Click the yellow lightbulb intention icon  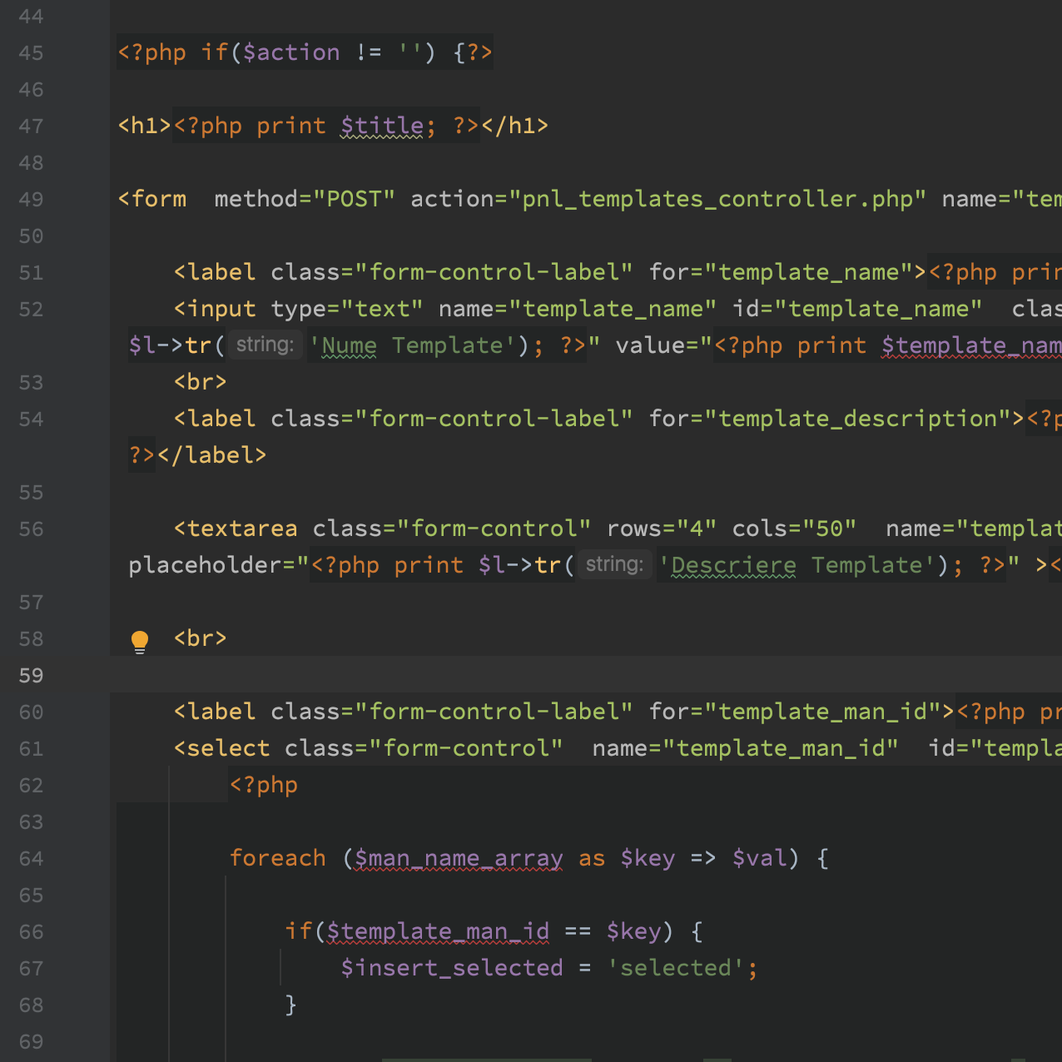(x=140, y=641)
